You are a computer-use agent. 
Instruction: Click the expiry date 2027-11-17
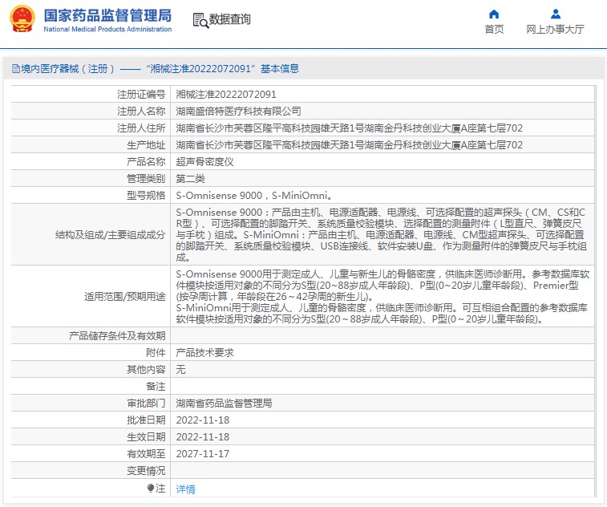click(202, 453)
